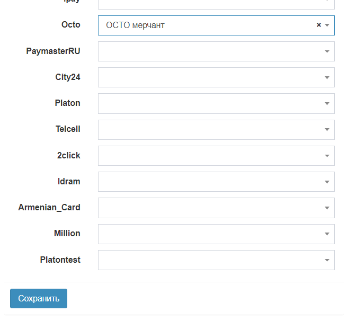This screenshot has height=321, width=348.
Task: Click the Platontest dropdown arrow icon
Action: (x=327, y=260)
